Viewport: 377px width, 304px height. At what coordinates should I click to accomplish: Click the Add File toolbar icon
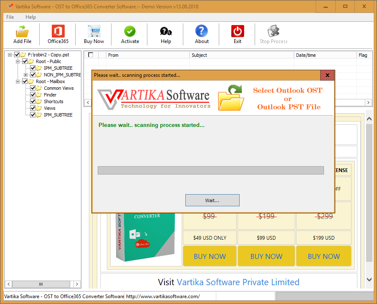[22, 31]
